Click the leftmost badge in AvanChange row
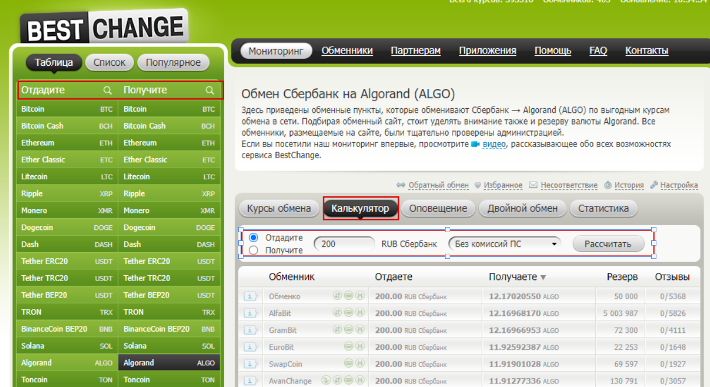The width and height of the screenshot is (710, 387). point(326,381)
